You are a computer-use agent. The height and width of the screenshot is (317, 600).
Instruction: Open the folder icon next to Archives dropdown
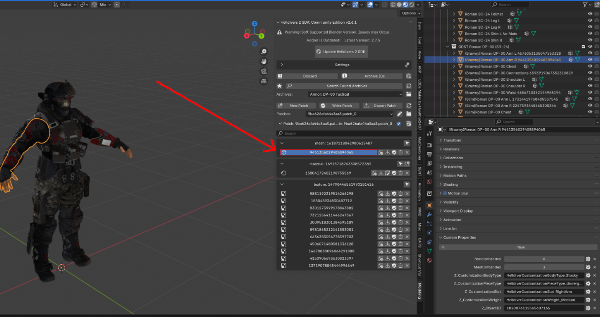(x=409, y=94)
